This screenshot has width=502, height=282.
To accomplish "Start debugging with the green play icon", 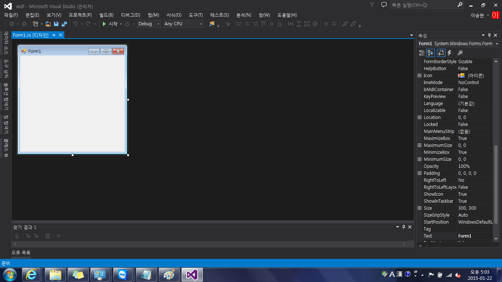I will (104, 24).
